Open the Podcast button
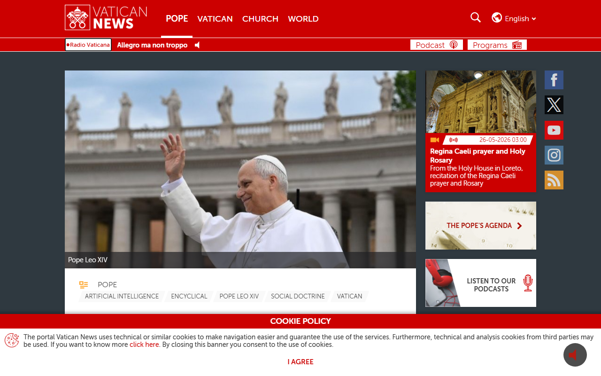 [x=437, y=45]
